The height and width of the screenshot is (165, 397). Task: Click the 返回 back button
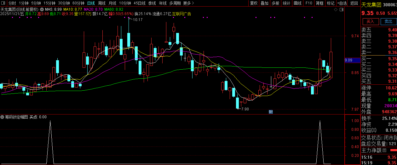coord(354,3)
